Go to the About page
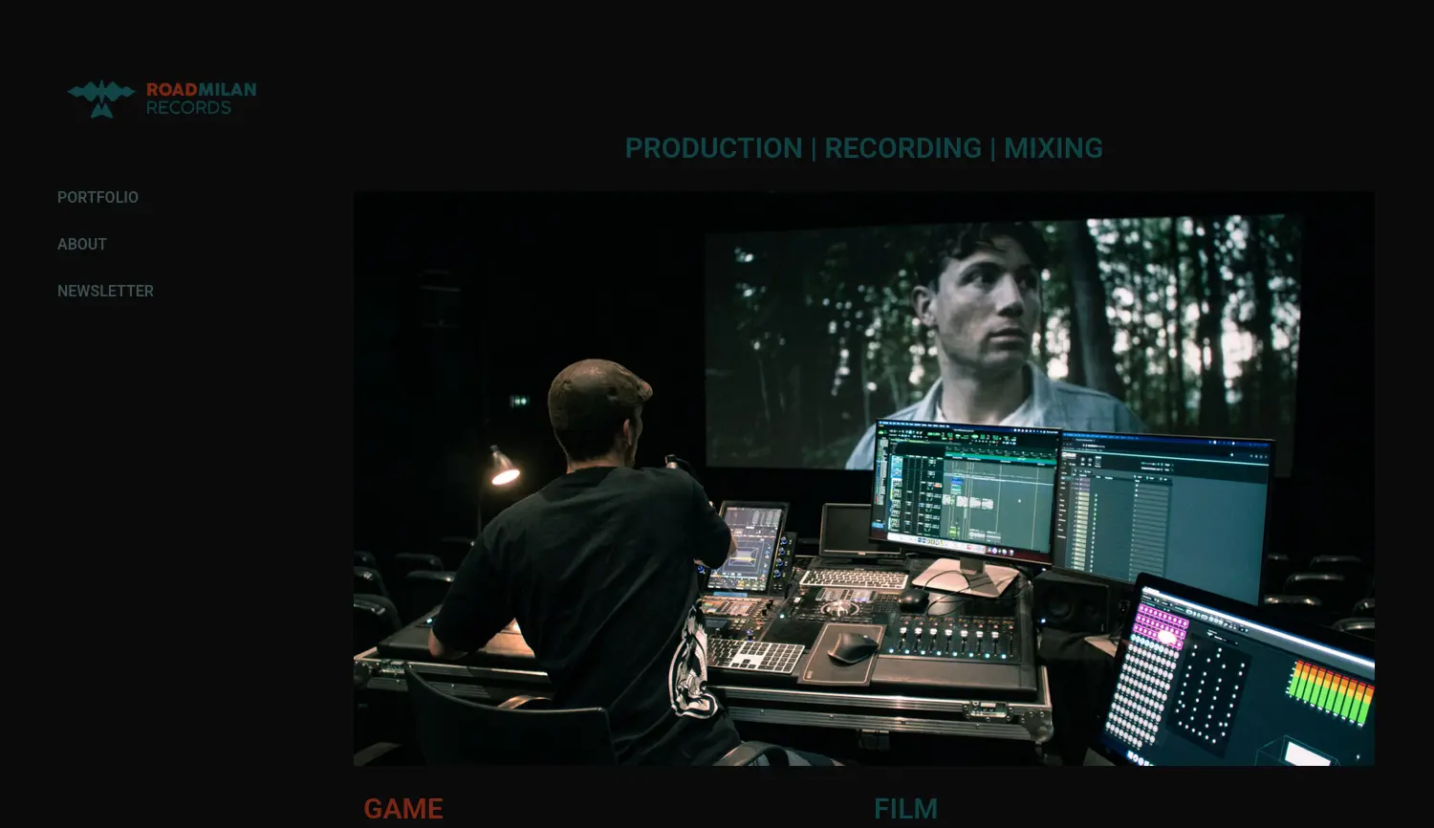This screenshot has height=828, width=1434. [82, 244]
